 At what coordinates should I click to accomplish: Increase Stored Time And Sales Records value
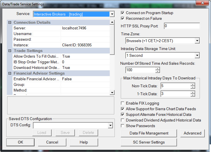[x=158, y=68]
